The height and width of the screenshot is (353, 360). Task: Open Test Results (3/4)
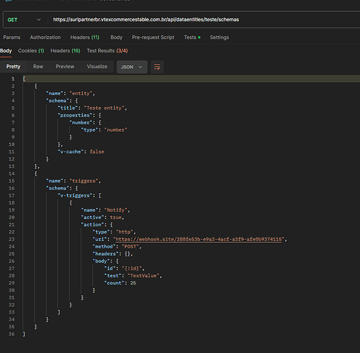point(107,51)
